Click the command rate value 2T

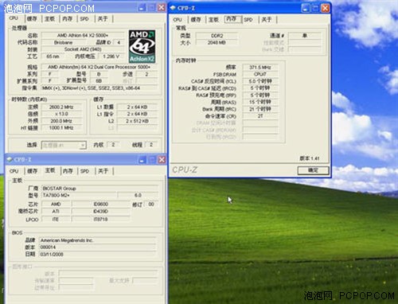click(x=260, y=116)
